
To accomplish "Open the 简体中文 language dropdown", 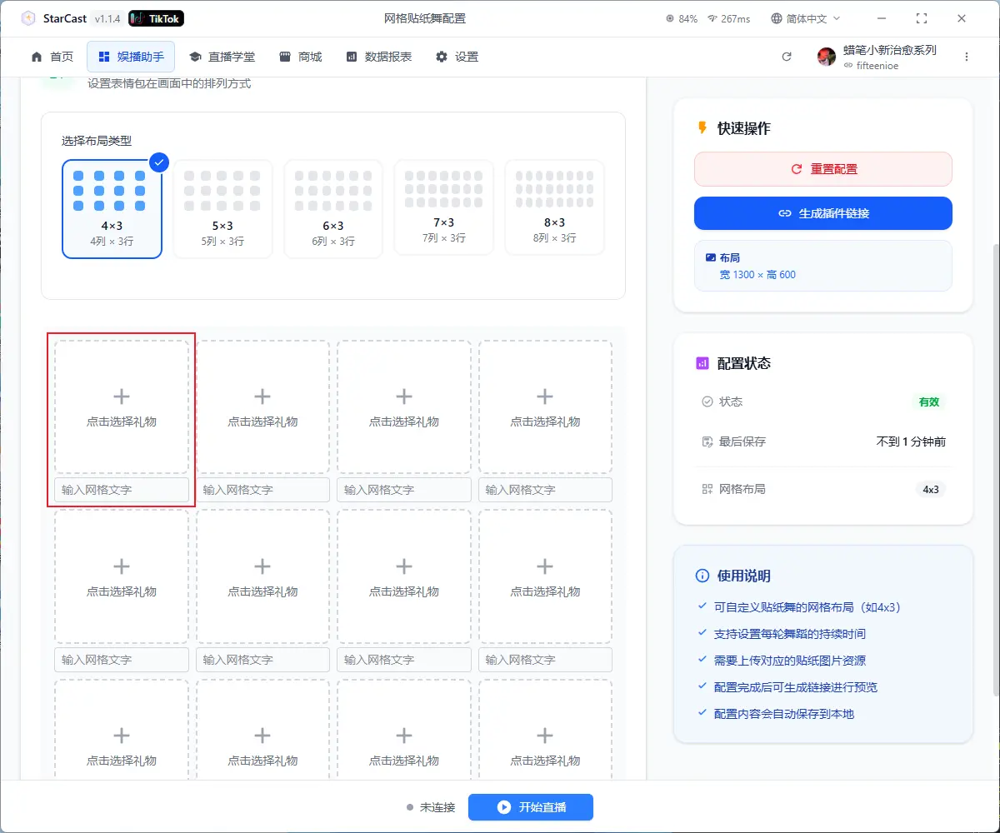I will 806,18.
